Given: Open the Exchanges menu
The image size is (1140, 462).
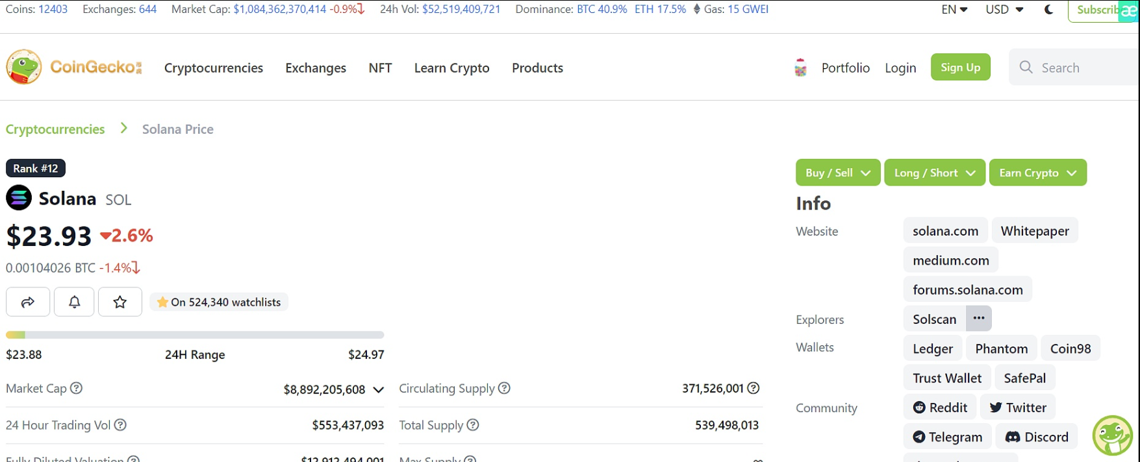Looking at the screenshot, I should pyautogui.click(x=316, y=68).
